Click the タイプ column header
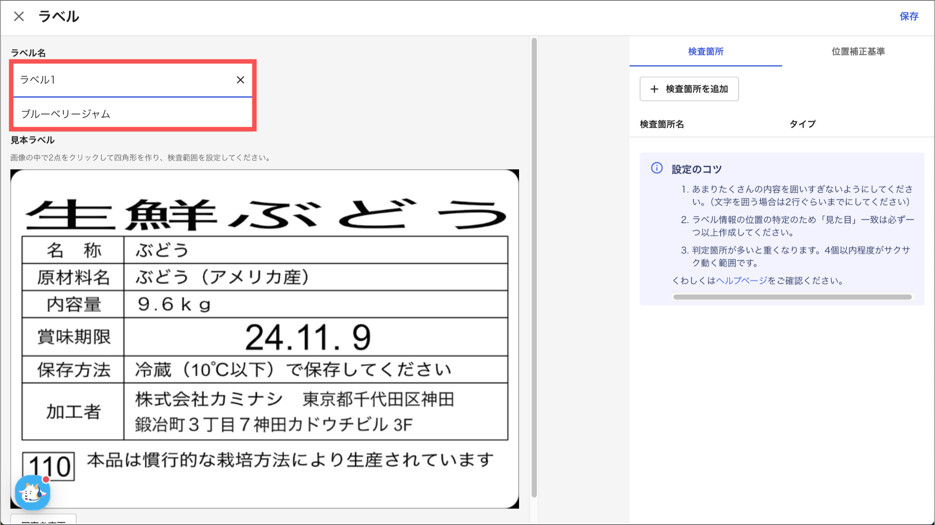The image size is (935, 525). tap(802, 124)
